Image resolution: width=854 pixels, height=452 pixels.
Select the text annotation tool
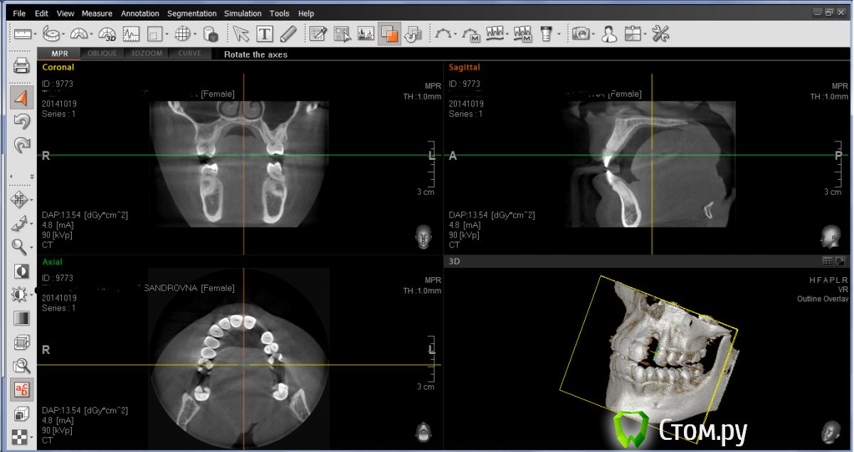click(265, 33)
